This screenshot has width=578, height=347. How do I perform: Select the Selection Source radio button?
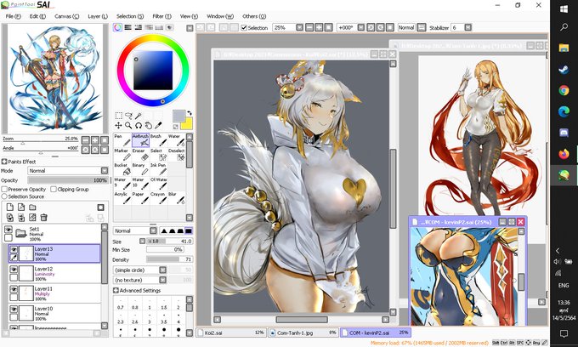point(4,196)
